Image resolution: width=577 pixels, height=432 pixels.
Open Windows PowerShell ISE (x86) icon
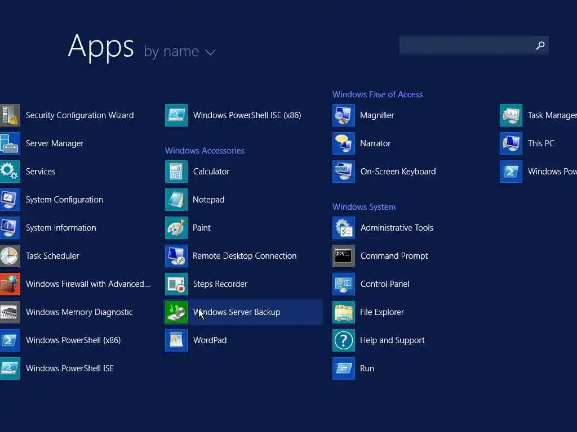(176, 115)
